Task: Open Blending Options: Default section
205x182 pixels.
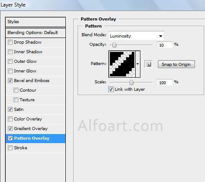Action: click(35, 33)
